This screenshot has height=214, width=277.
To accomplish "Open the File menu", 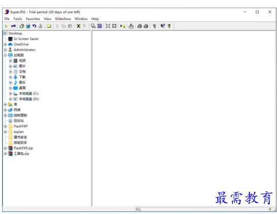I will pyautogui.click(x=7, y=19).
